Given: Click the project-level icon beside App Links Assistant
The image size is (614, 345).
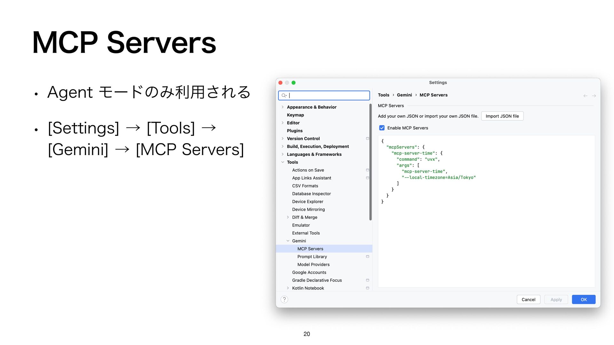Looking at the screenshot, I should (x=367, y=178).
